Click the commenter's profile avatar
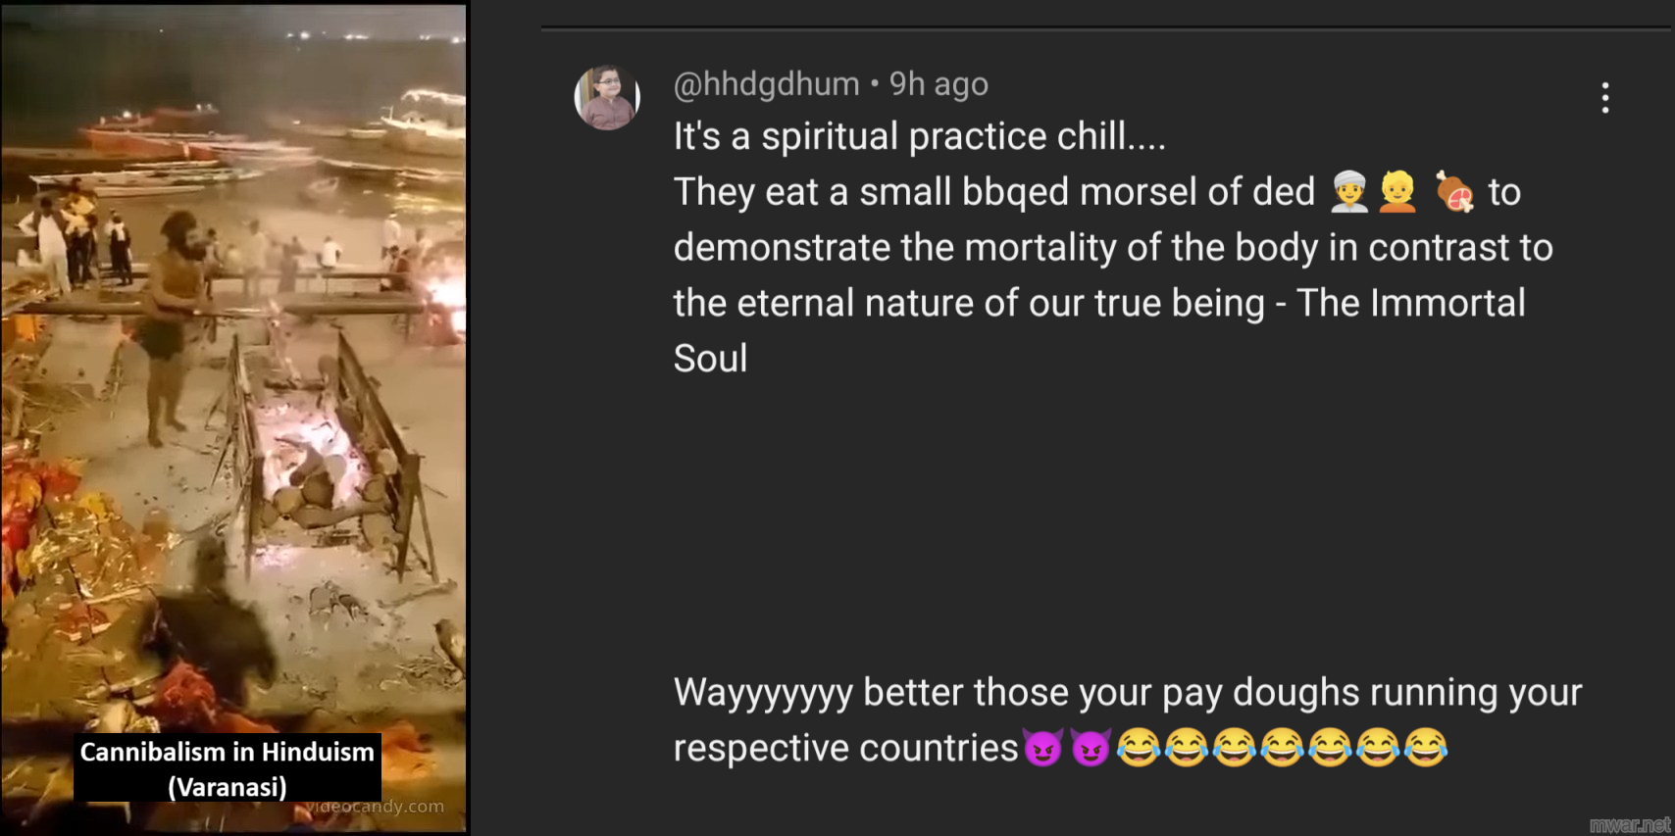The width and height of the screenshot is (1675, 836). (607, 98)
